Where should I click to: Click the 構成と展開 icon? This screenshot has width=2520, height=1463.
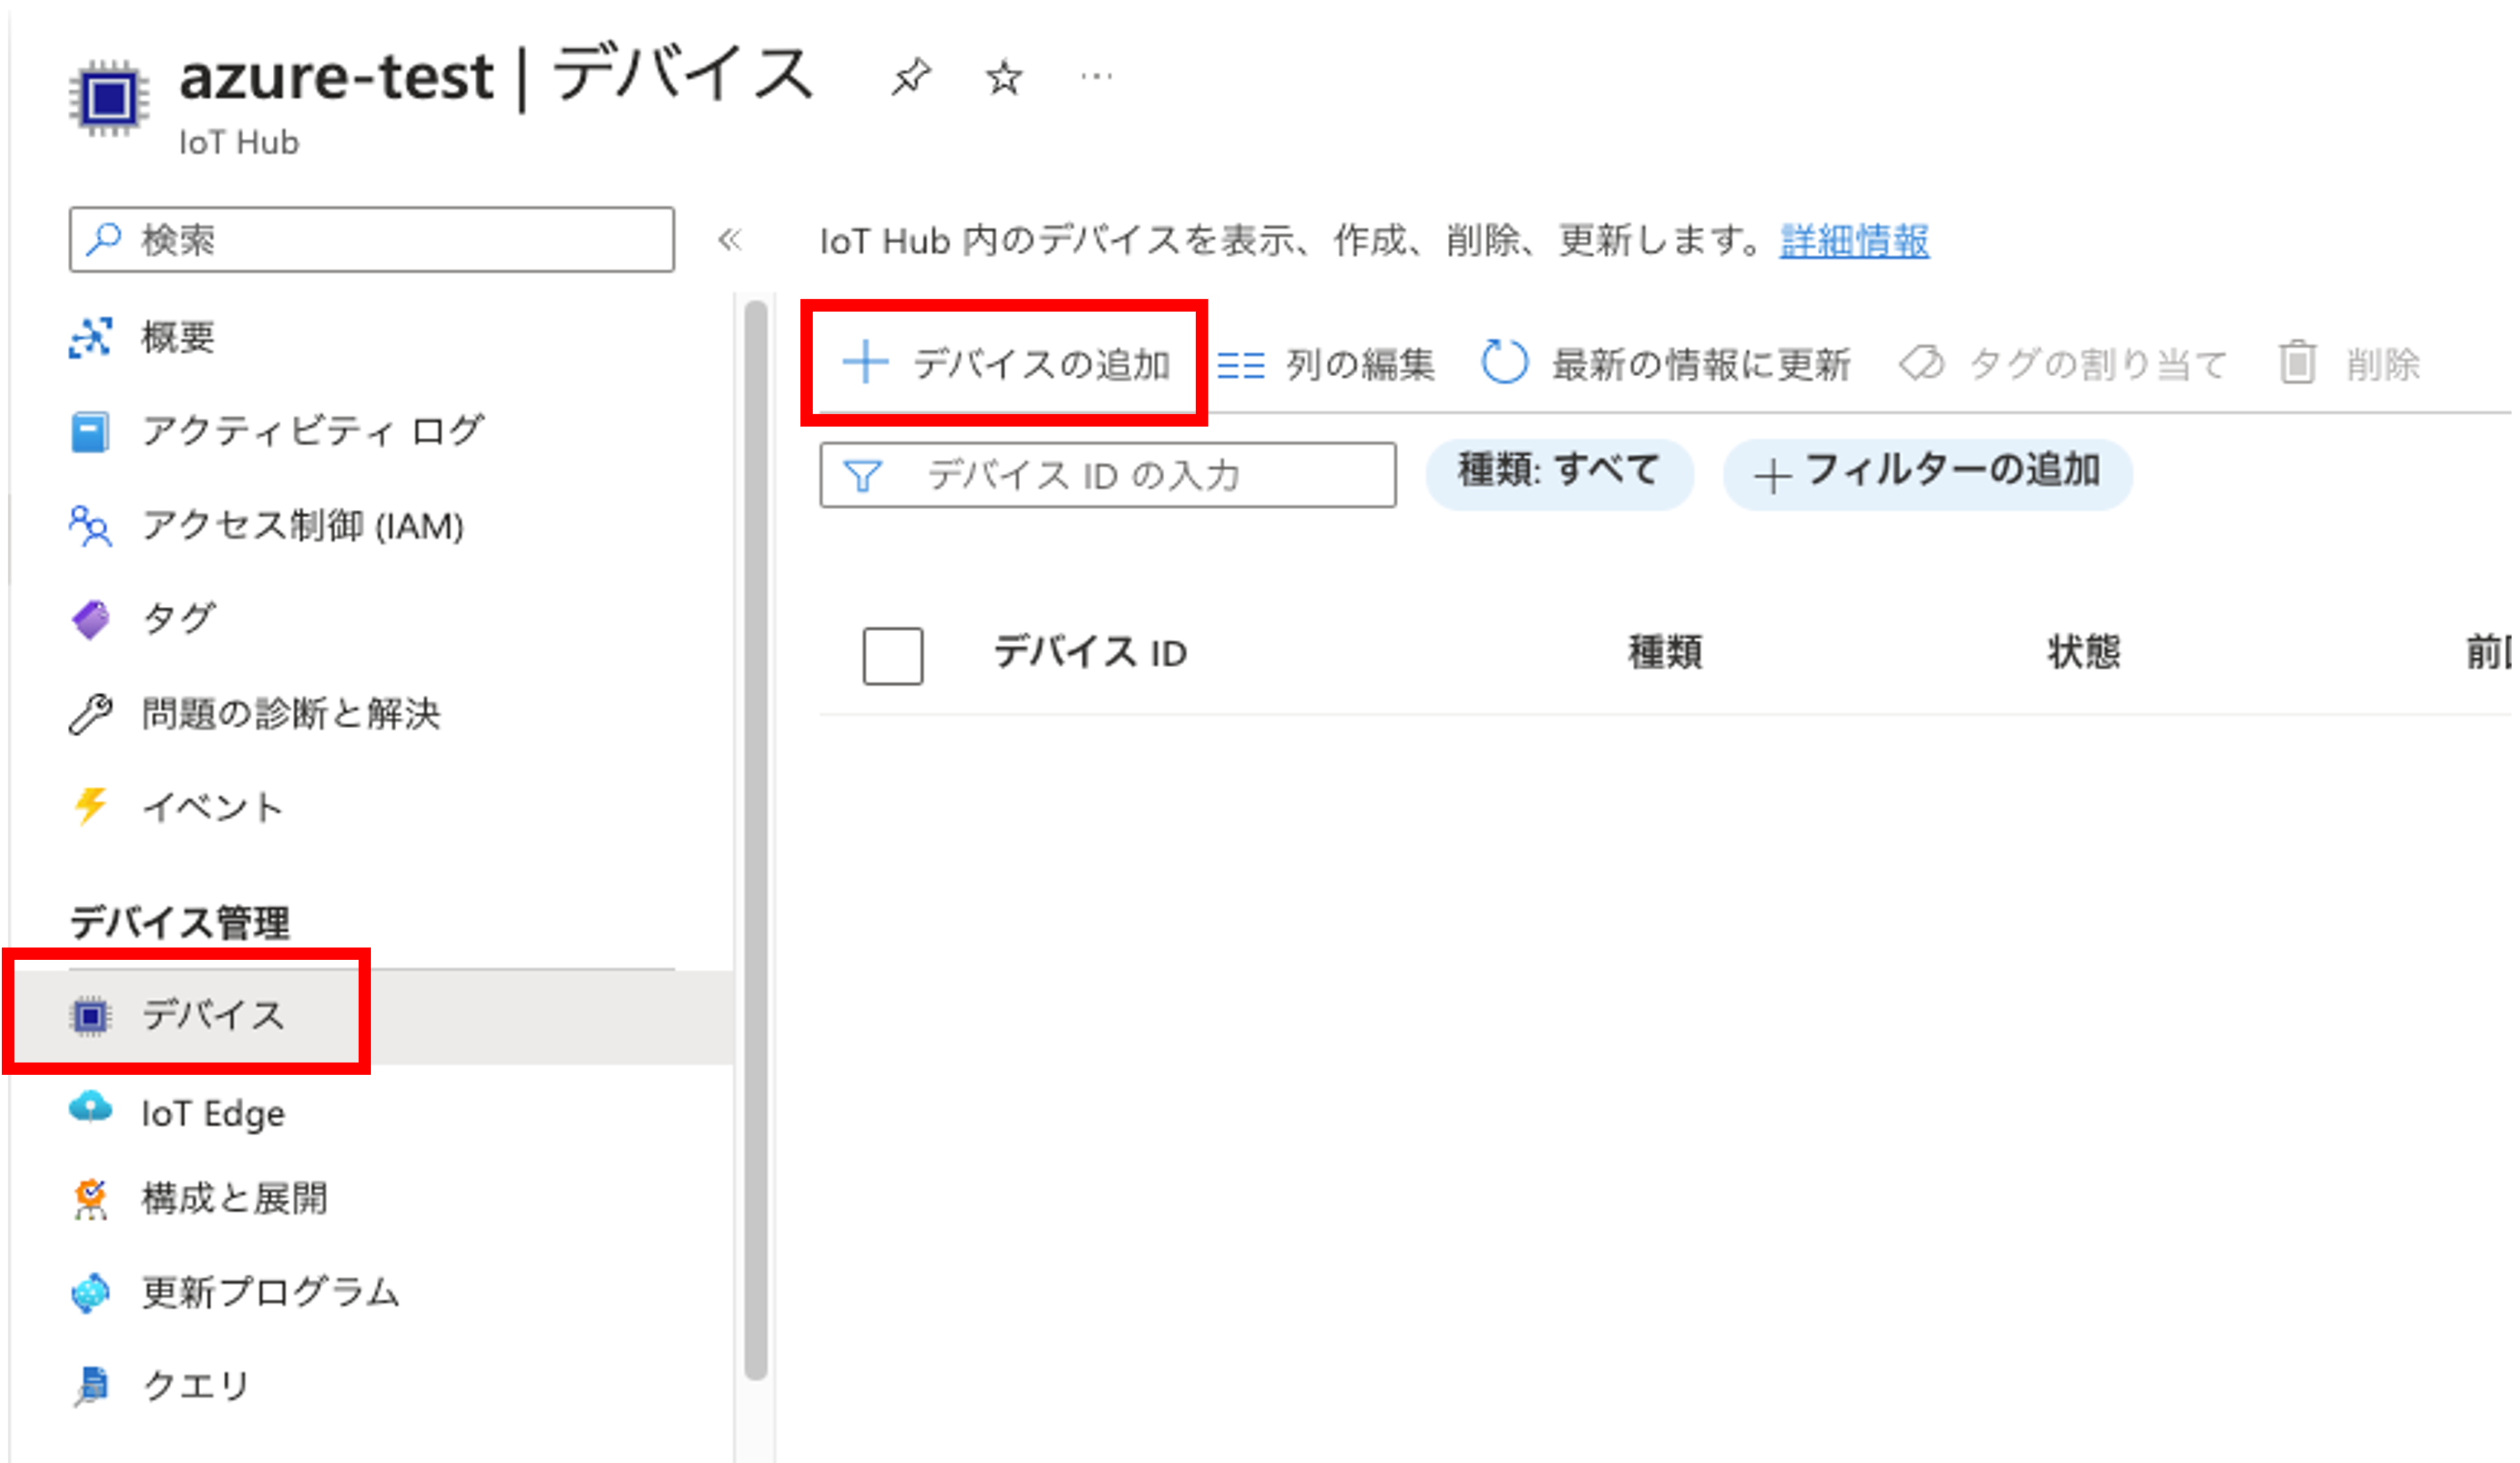pos(90,1198)
